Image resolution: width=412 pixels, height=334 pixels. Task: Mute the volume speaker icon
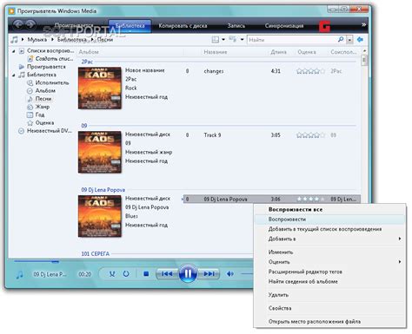[x=230, y=273]
